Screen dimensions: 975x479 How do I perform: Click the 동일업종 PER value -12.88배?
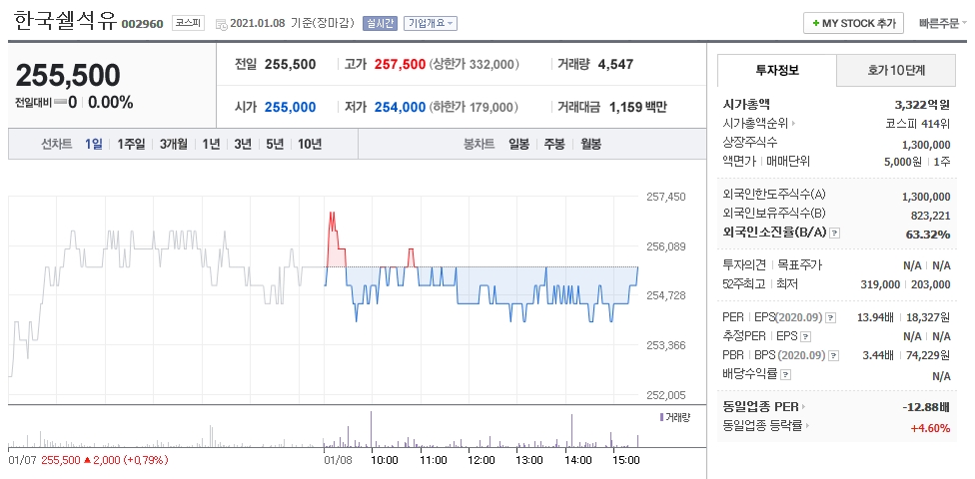tap(926, 407)
